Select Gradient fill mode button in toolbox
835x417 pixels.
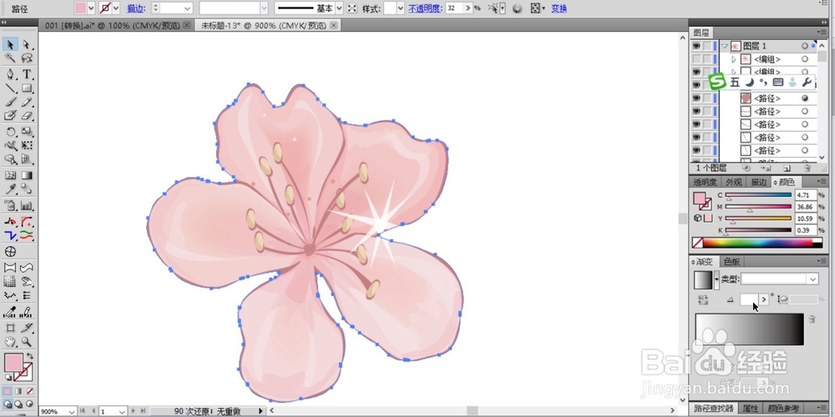[18, 391]
